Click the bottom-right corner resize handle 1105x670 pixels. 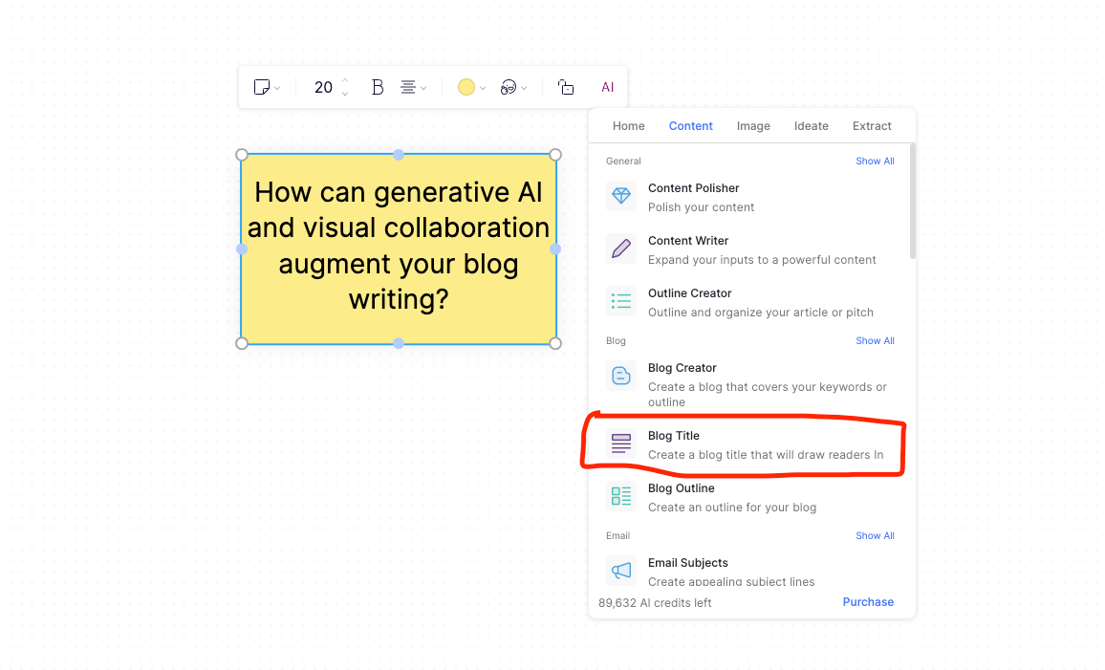pos(555,343)
